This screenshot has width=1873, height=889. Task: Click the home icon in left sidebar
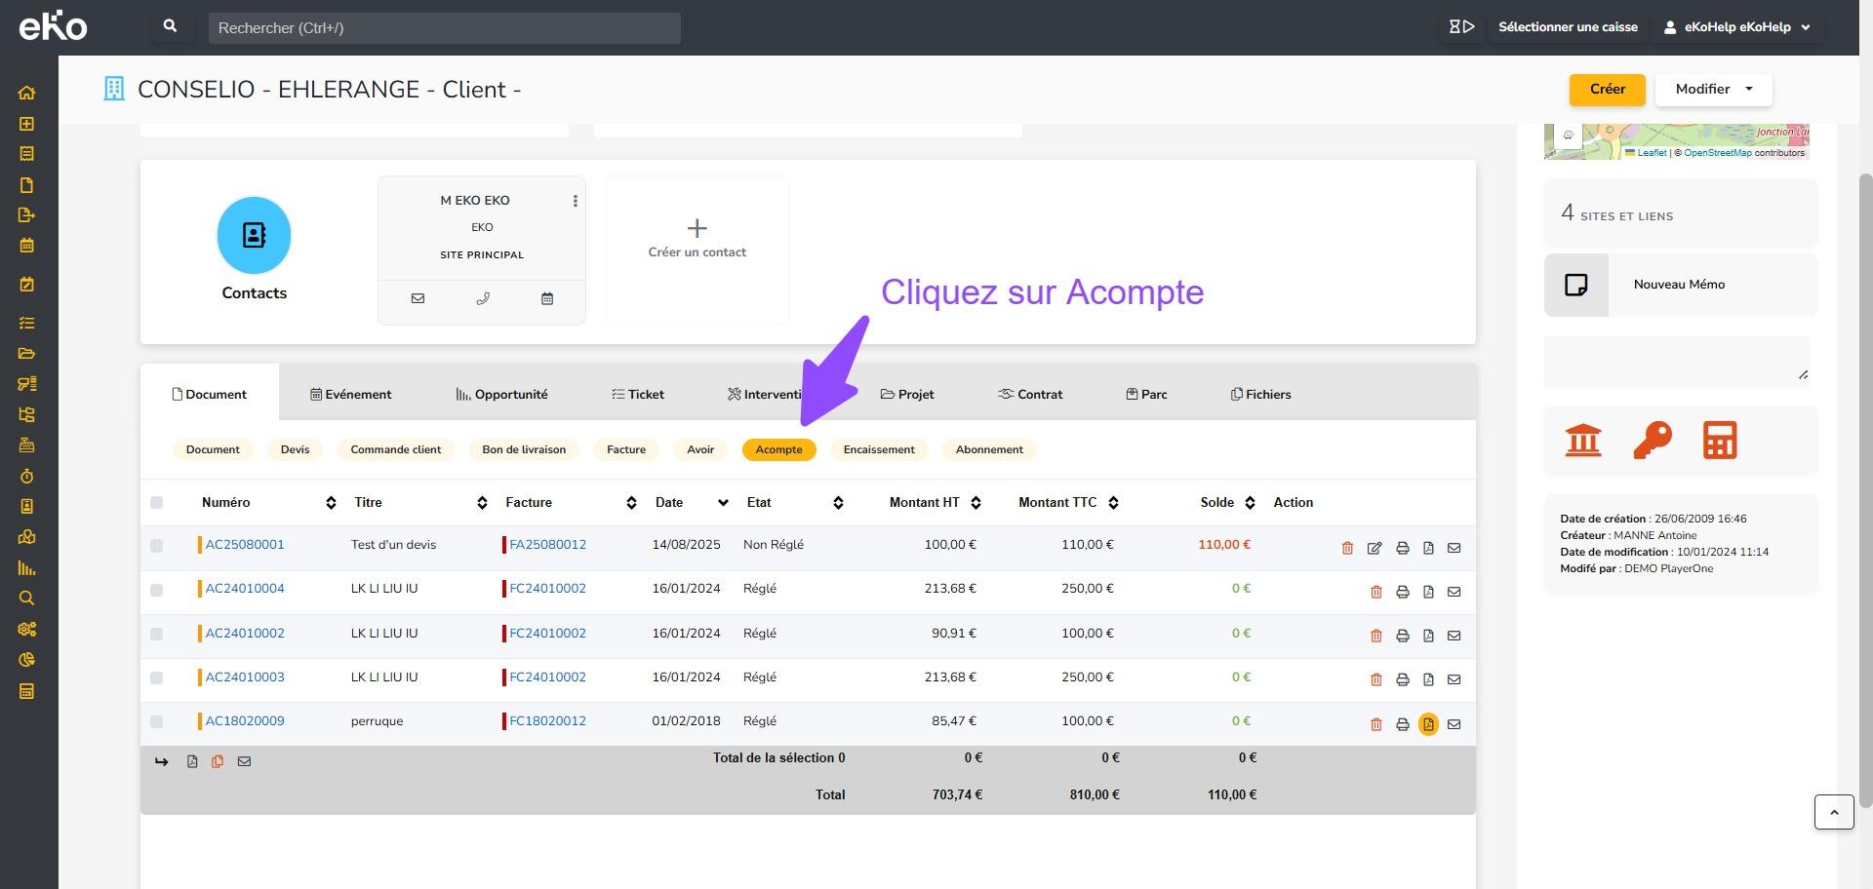click(x=26, y=93)
